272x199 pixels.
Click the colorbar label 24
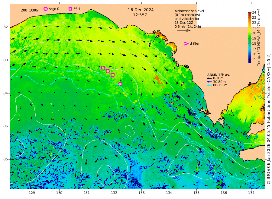point(254,12)
